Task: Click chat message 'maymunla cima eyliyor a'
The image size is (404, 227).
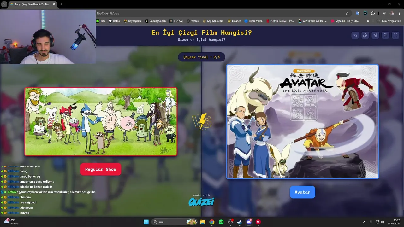Action: 38,182
